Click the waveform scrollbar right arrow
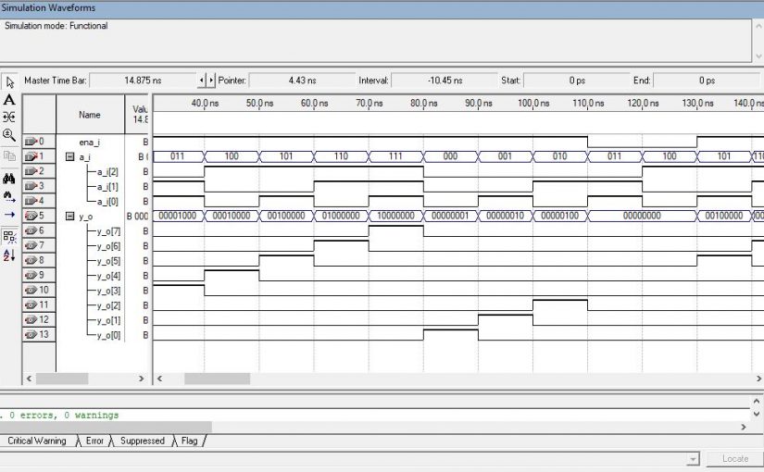This screenshot has height=472, width=764. 758,379
